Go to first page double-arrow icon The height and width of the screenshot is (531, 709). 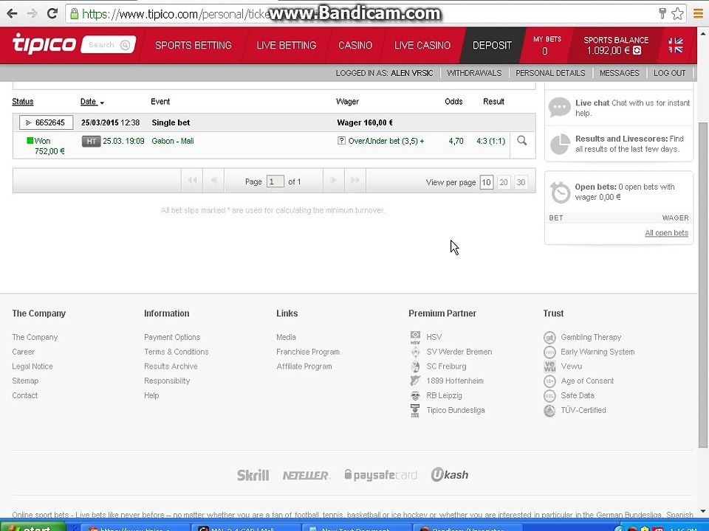click(192, 181)
